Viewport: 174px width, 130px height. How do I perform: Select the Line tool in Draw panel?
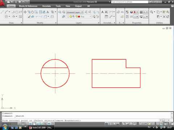tap(2, 12)
